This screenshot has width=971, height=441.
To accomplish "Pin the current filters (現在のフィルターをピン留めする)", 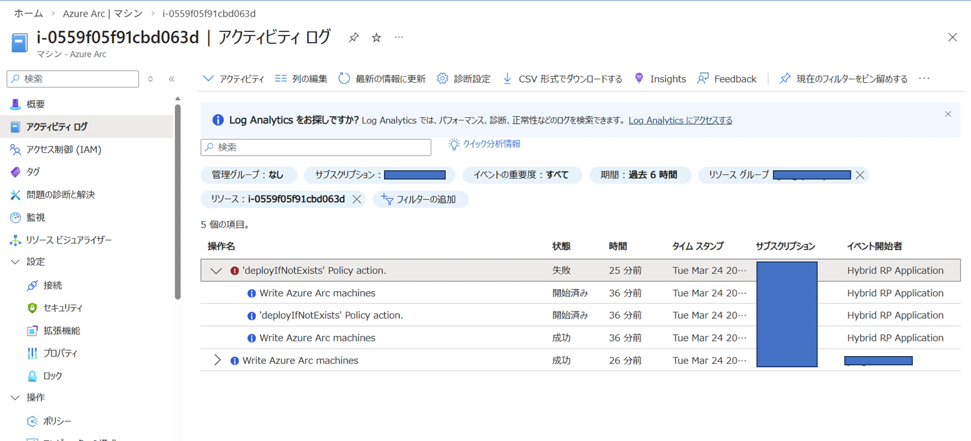I will point(843,79).
